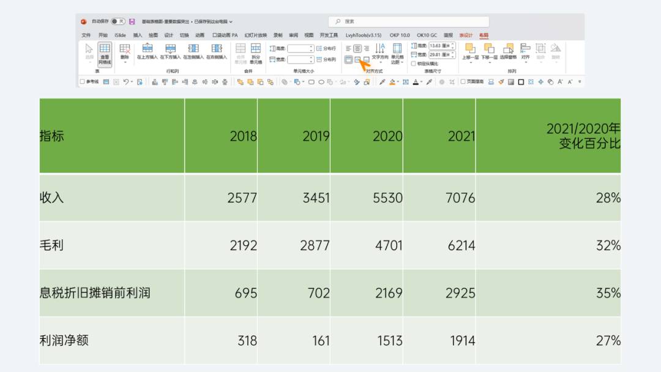The height and width of the screenshot is (372, 661).
Task: Click the 在左侧插入 column icon
Action: click(193, 52)
